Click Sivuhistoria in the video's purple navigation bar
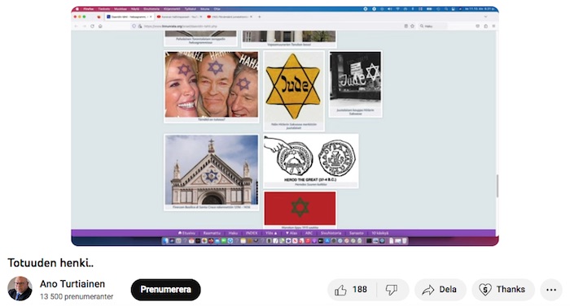570x306 pixels. (x=331, y=233)
